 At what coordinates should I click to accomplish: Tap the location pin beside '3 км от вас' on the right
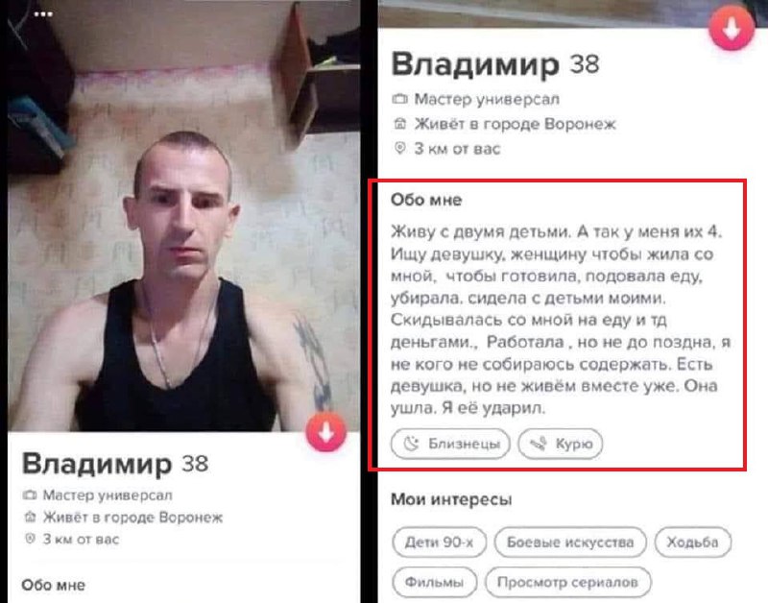399,148
